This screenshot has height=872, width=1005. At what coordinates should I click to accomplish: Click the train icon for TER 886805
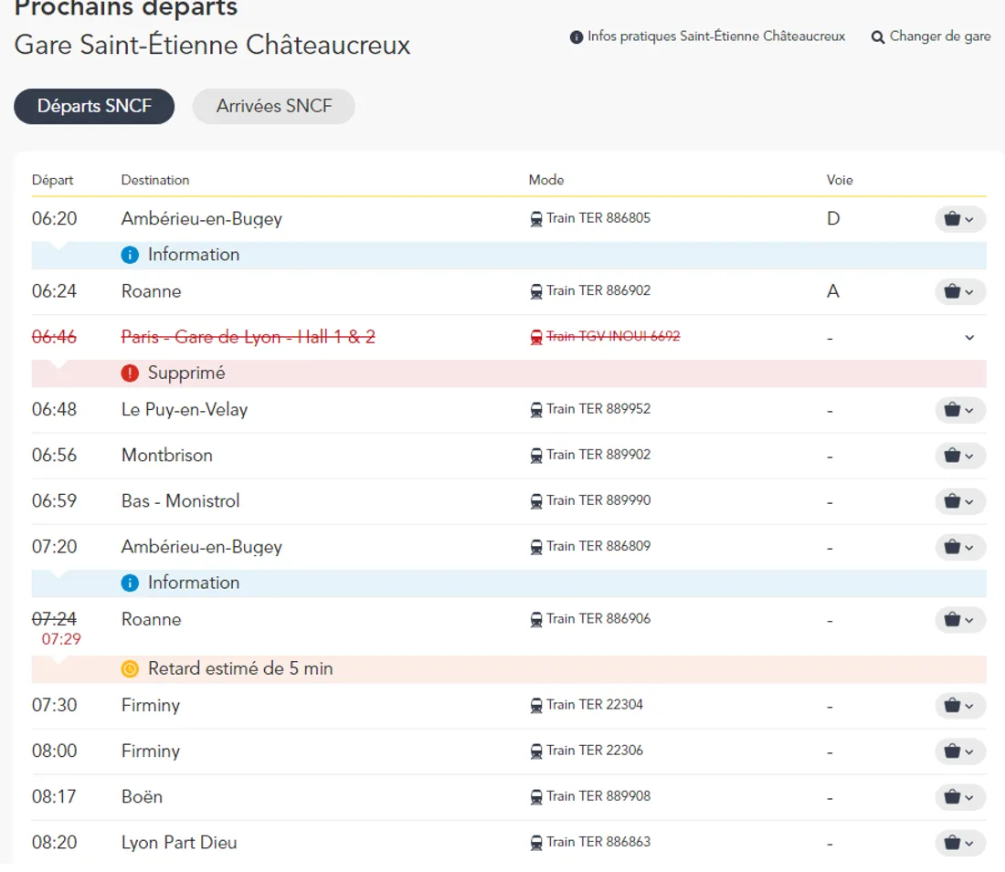coord(536,219)
